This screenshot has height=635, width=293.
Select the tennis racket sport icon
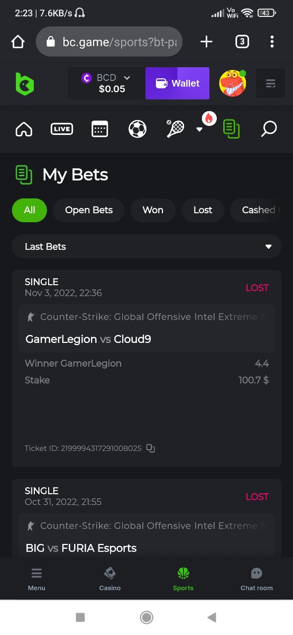click(175, 129)
